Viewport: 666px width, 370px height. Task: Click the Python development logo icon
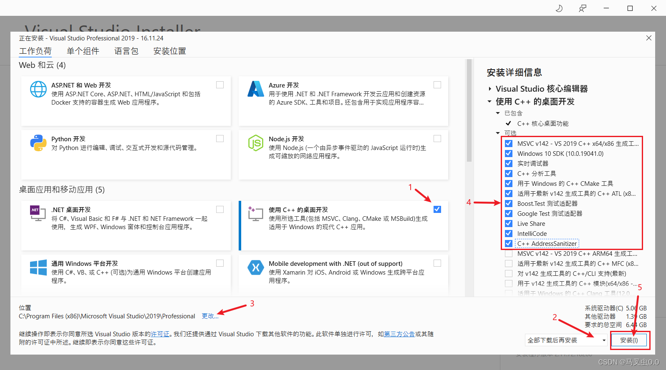38,143
